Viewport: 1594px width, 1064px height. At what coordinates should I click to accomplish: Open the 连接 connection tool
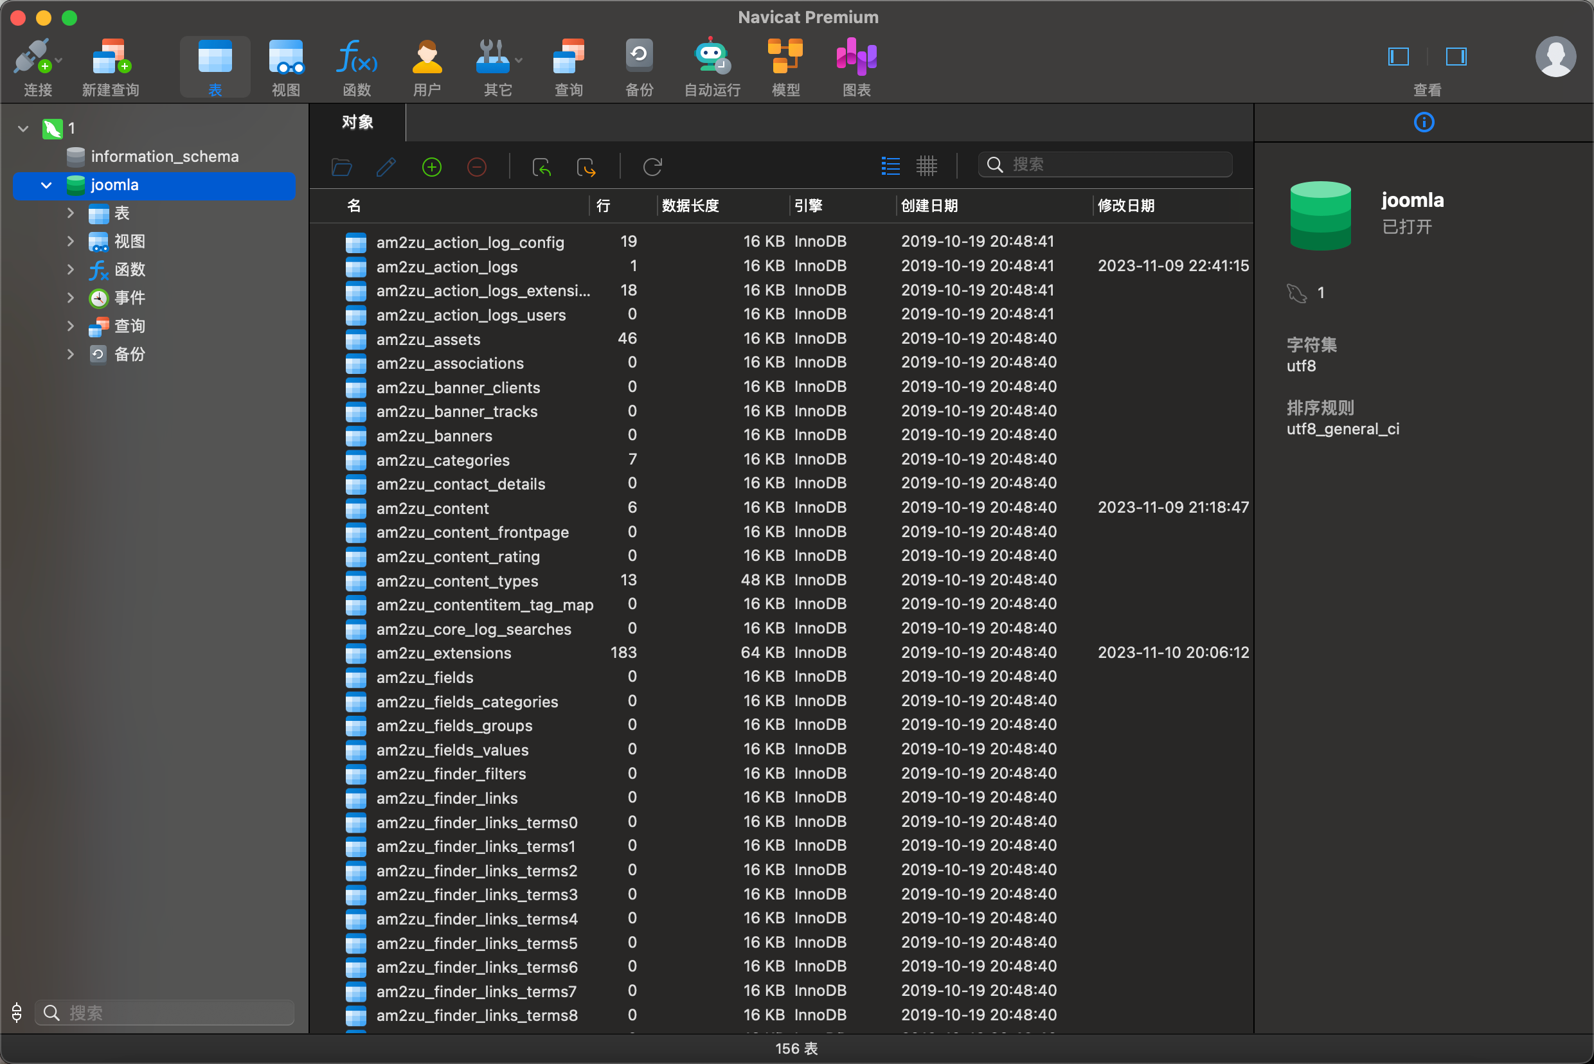(31, 57)
